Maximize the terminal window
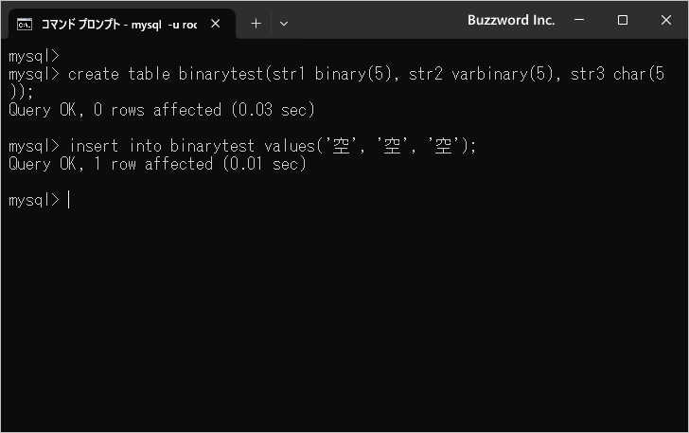 pyautogui.click(x=623, y=20)
